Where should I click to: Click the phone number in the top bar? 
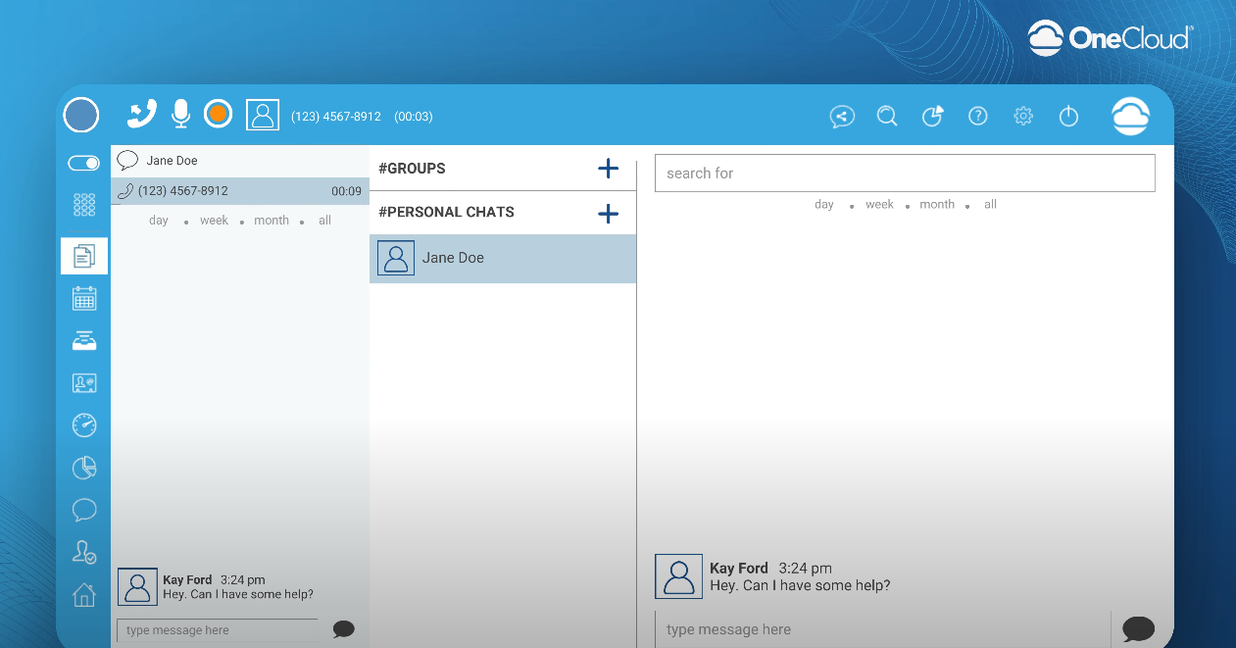coord(336,117)
